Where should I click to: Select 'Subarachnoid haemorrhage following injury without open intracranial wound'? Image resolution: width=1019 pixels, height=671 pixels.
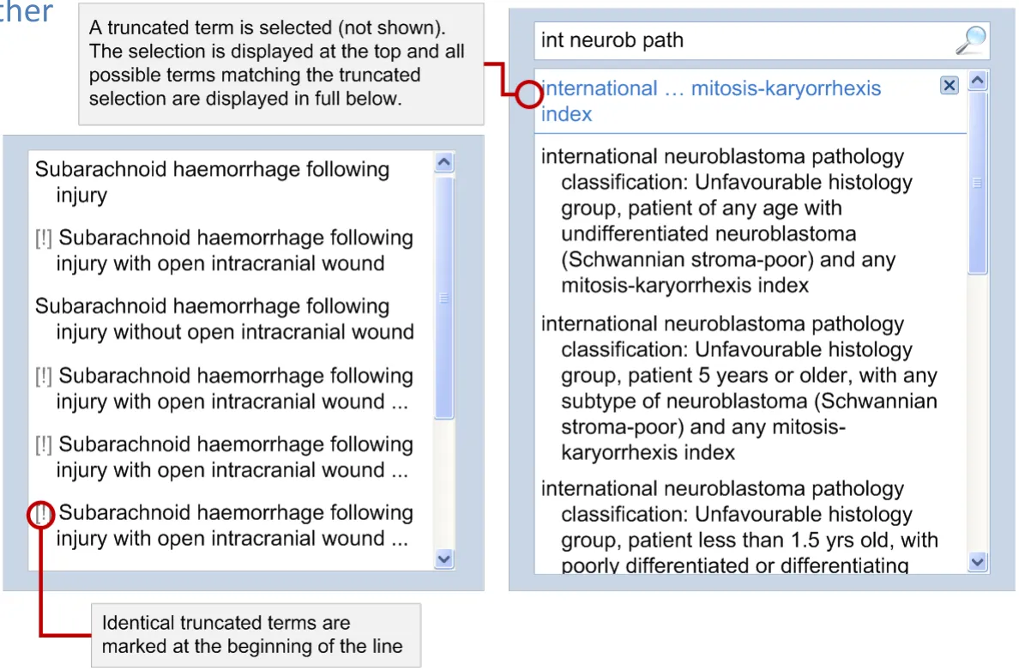(x=224, y=319)
